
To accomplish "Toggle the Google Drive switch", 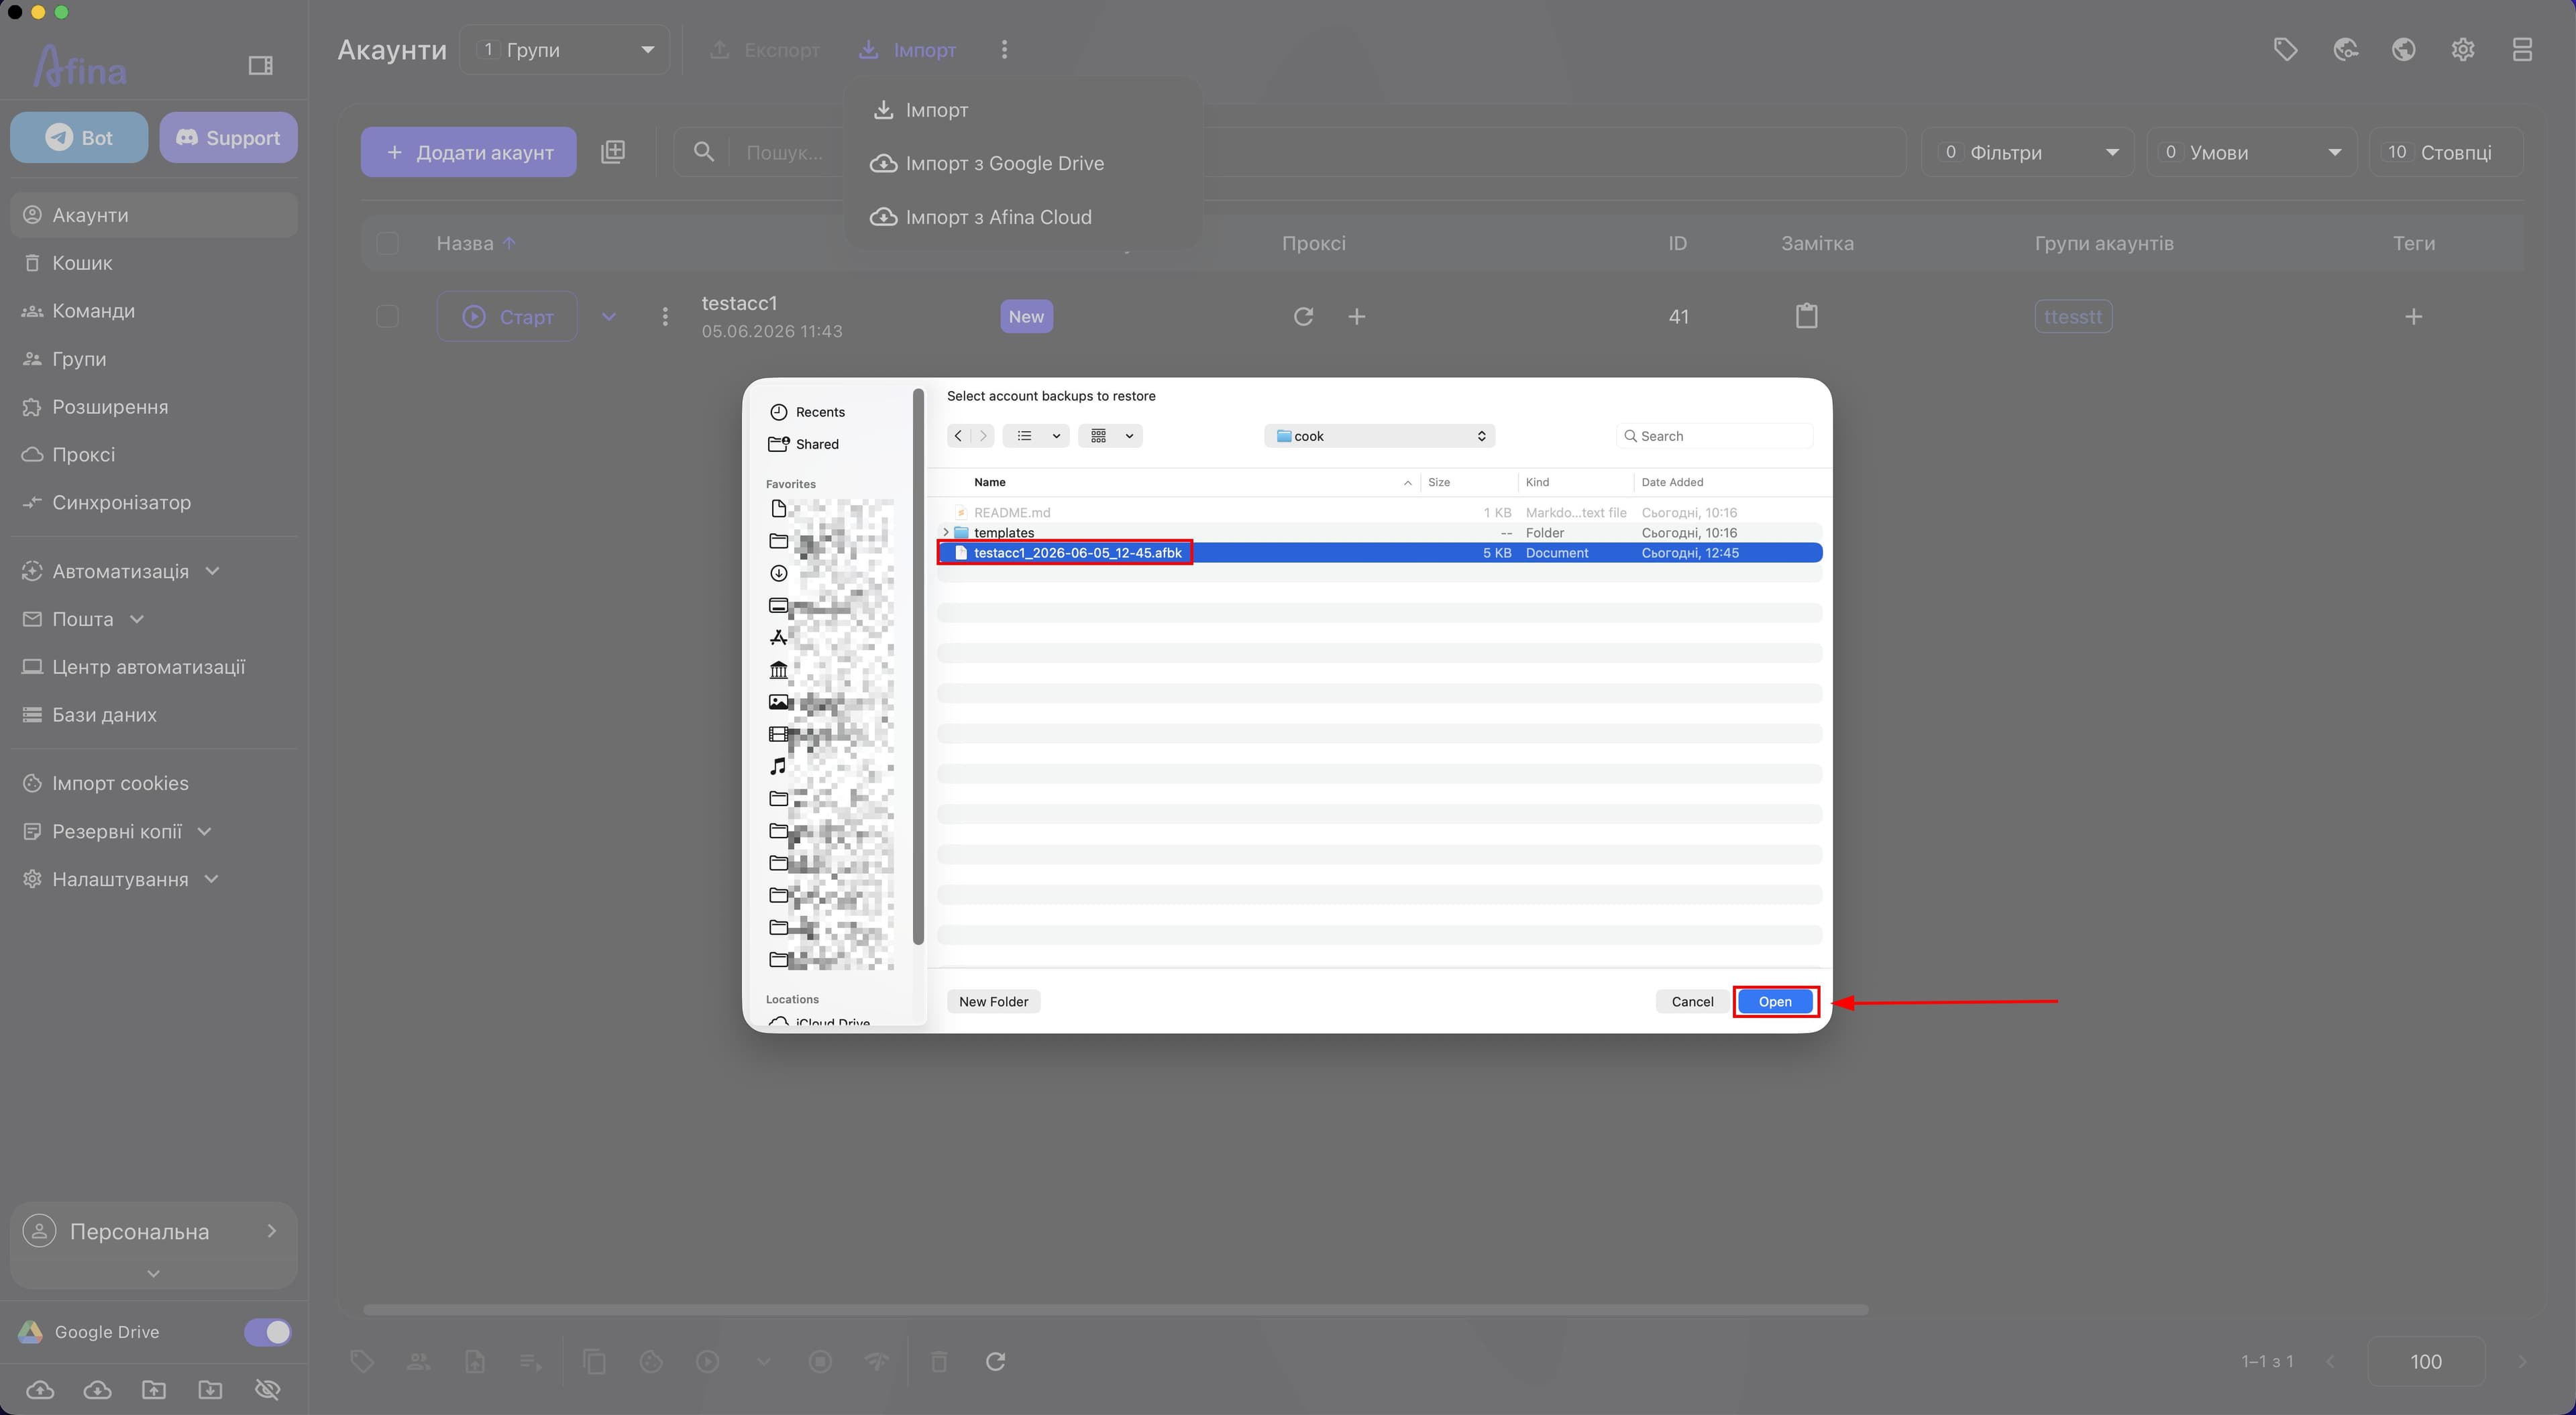I will tap(267, 1332).
